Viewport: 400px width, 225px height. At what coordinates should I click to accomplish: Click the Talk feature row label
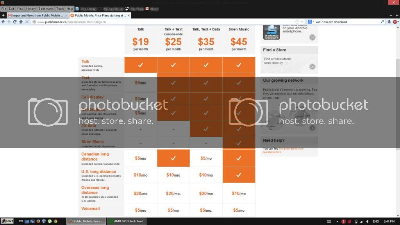point(85,61)
